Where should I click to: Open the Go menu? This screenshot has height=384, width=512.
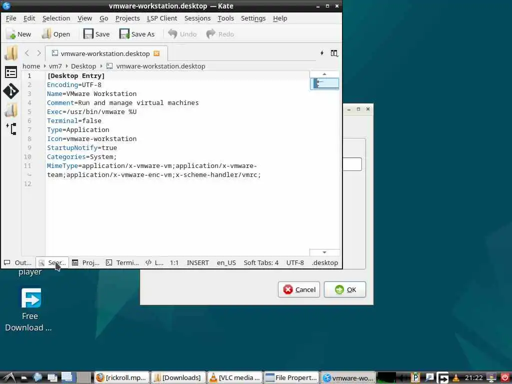(104, 18)
